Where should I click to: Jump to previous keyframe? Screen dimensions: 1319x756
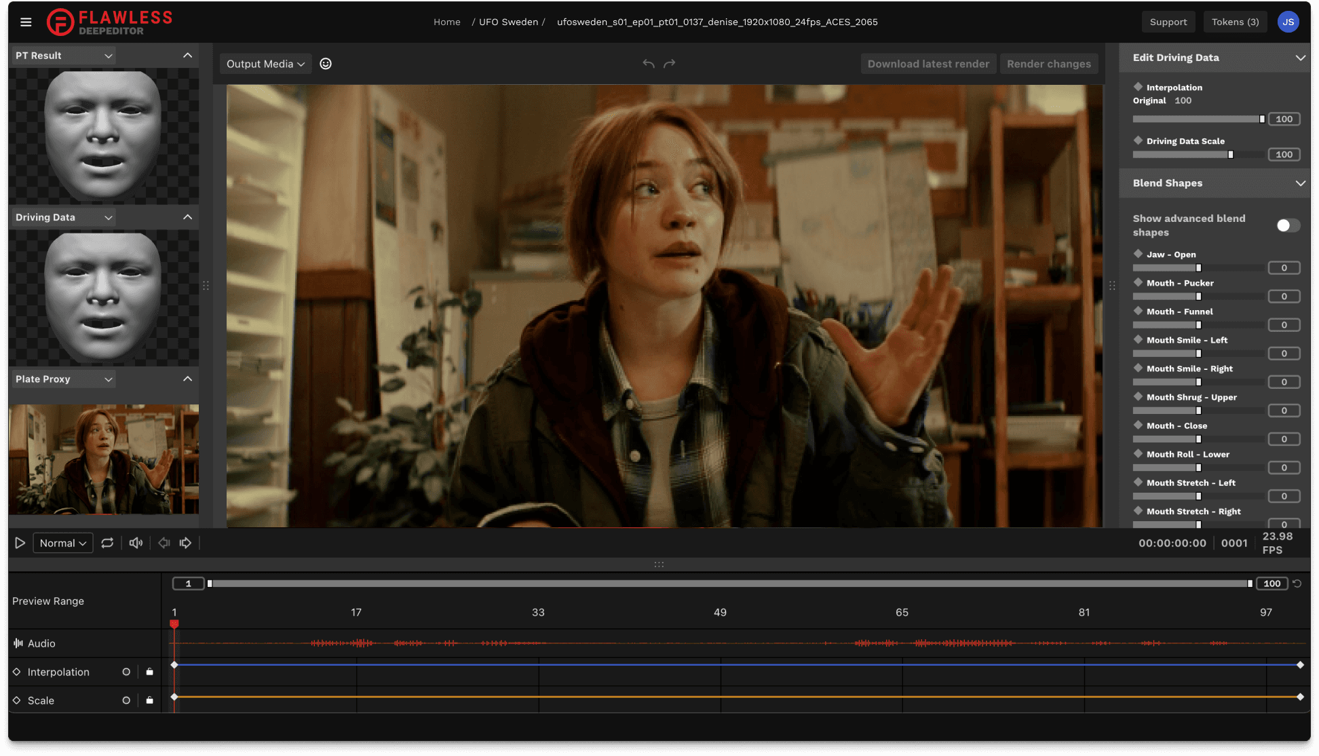(x=164, y=543)
